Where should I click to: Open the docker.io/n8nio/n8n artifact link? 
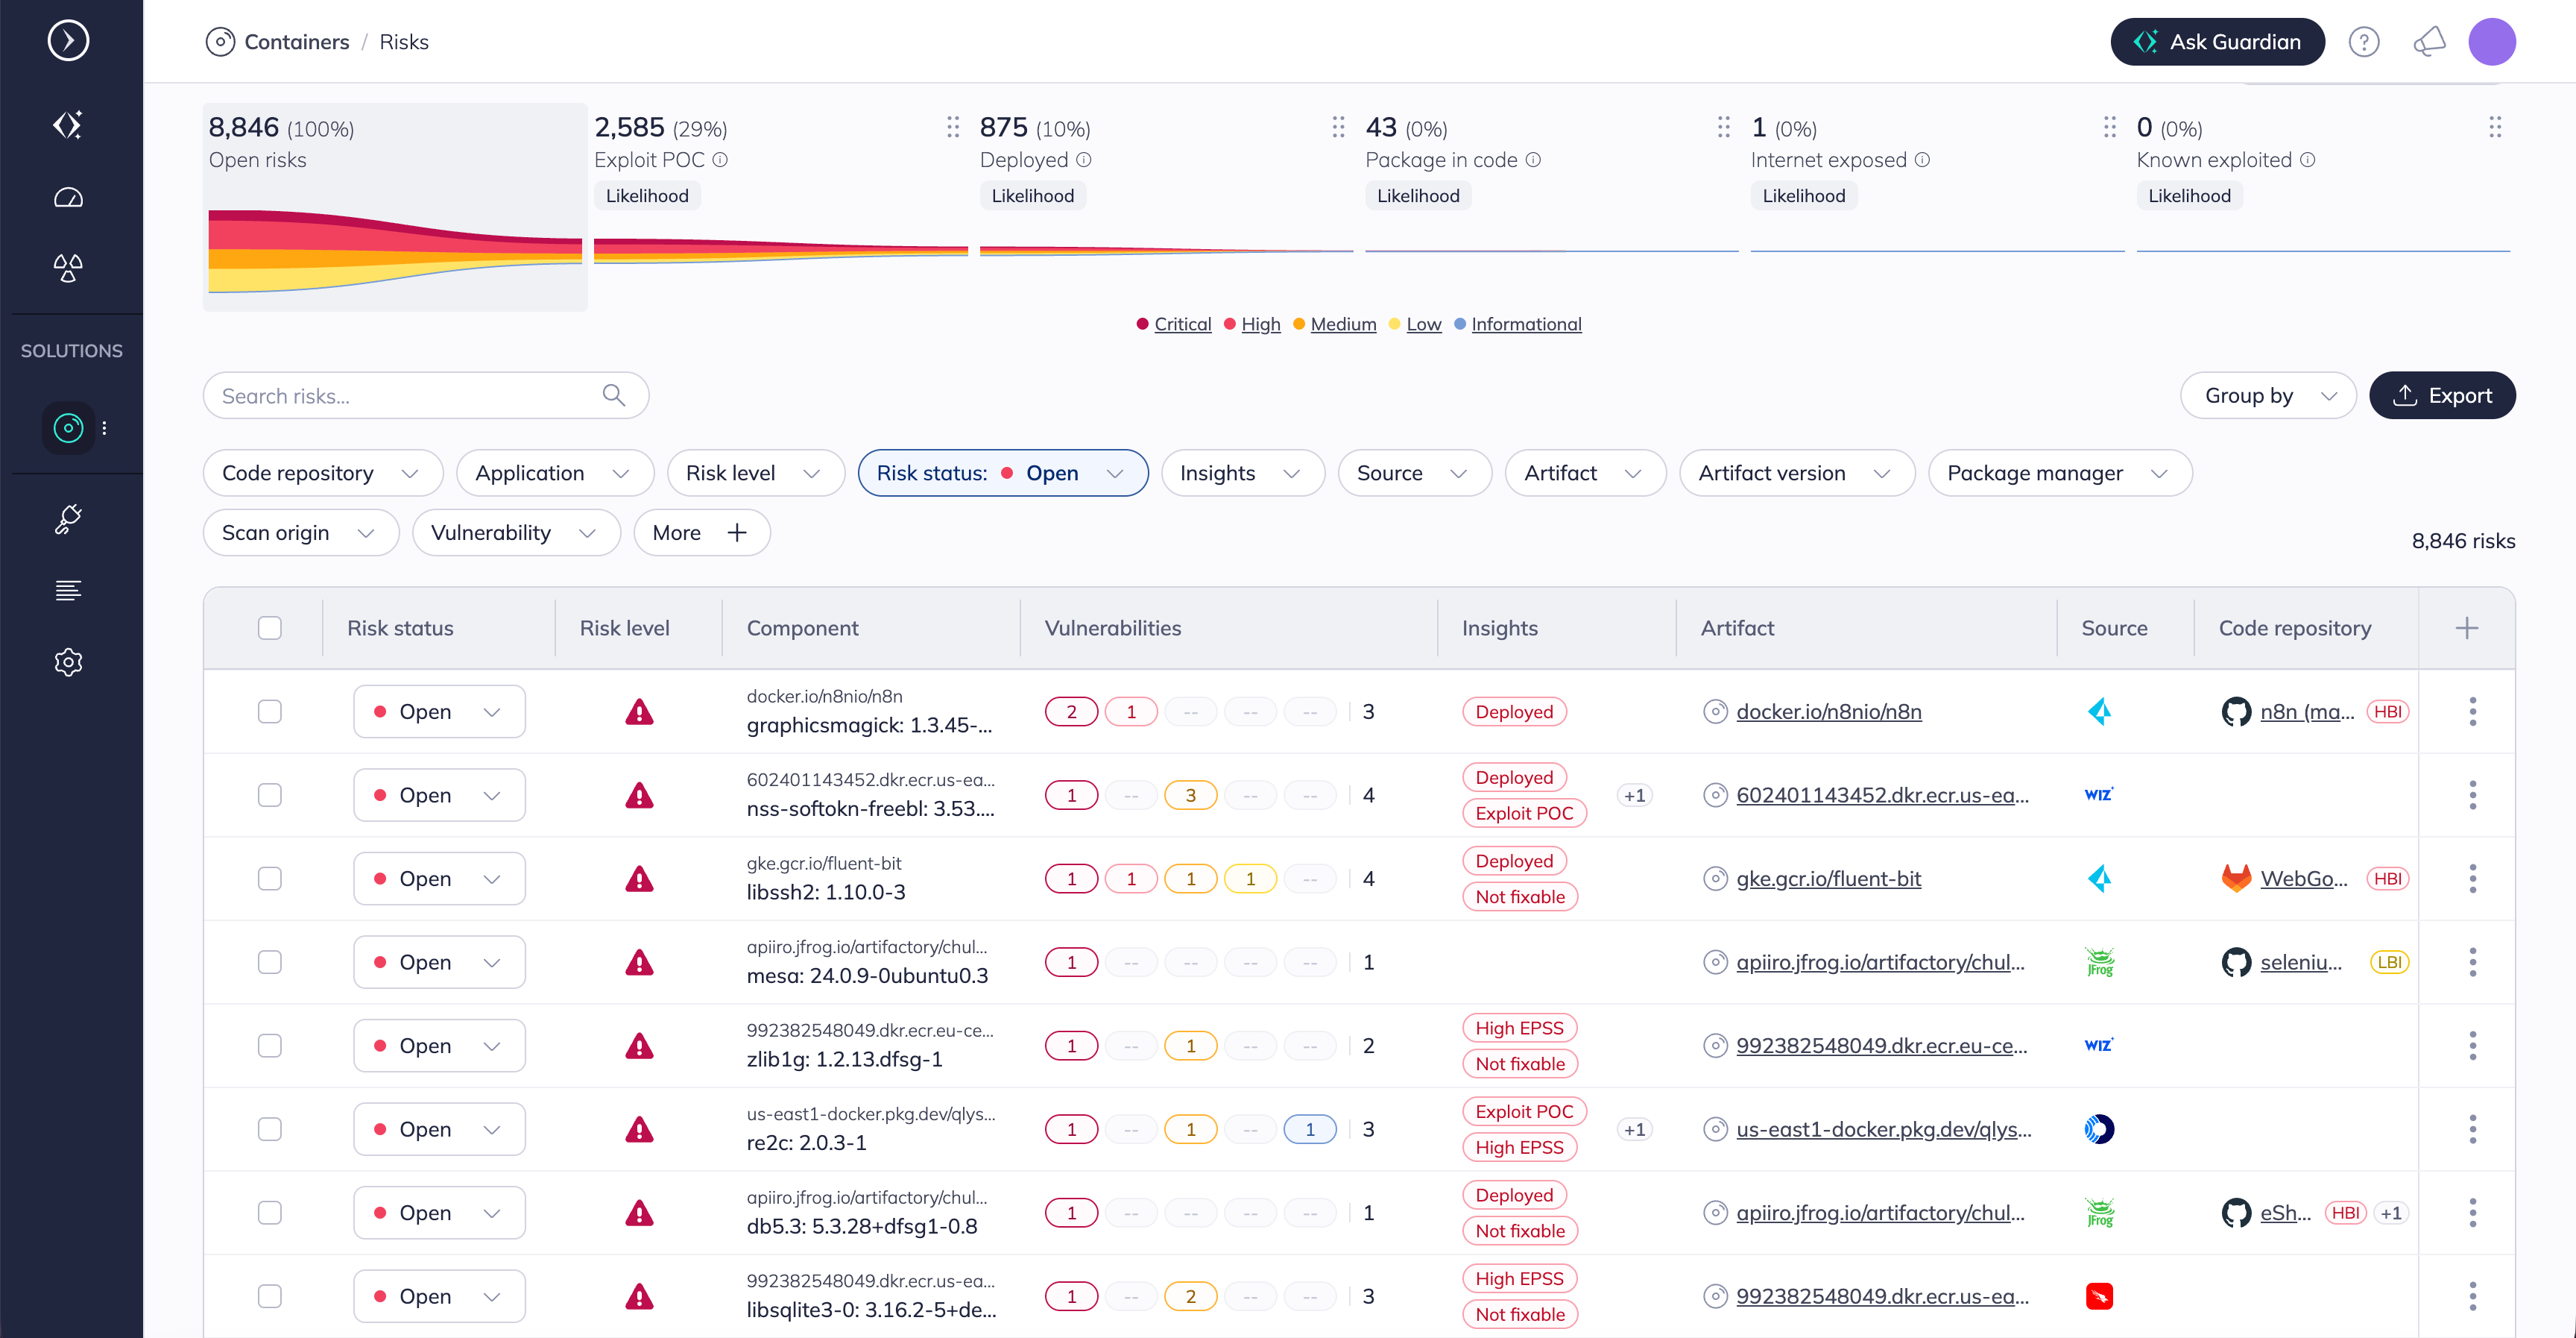(1828, 712)
